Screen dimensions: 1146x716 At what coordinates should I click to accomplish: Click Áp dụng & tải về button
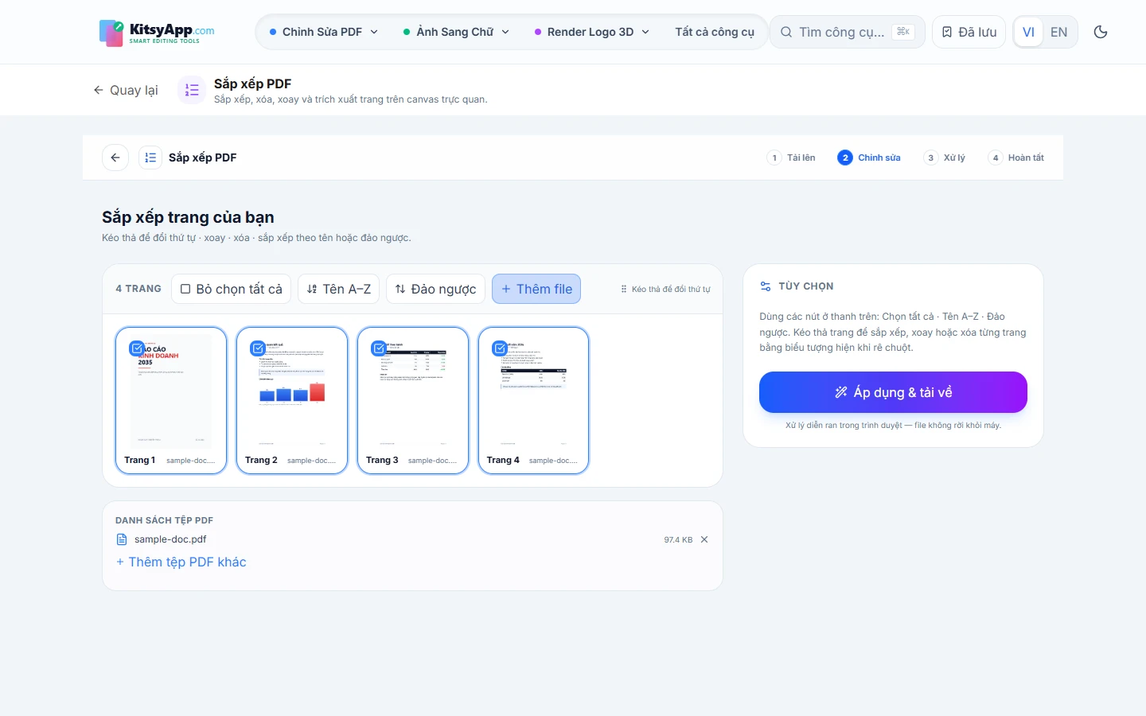[893, 392]
